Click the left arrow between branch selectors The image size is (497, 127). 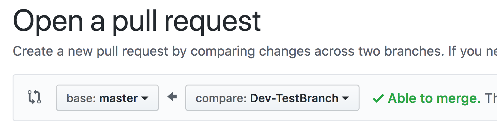172,97
